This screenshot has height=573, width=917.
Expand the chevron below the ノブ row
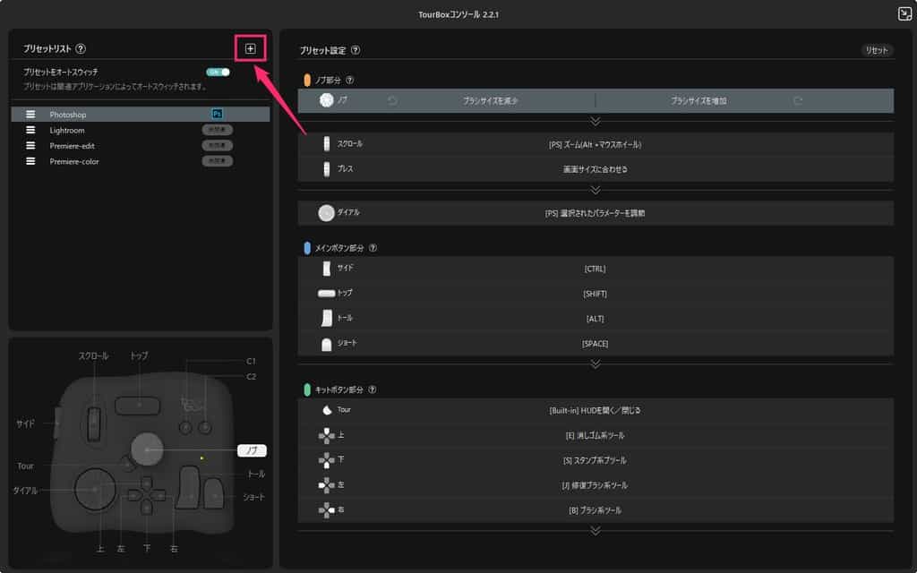[595, 120]
